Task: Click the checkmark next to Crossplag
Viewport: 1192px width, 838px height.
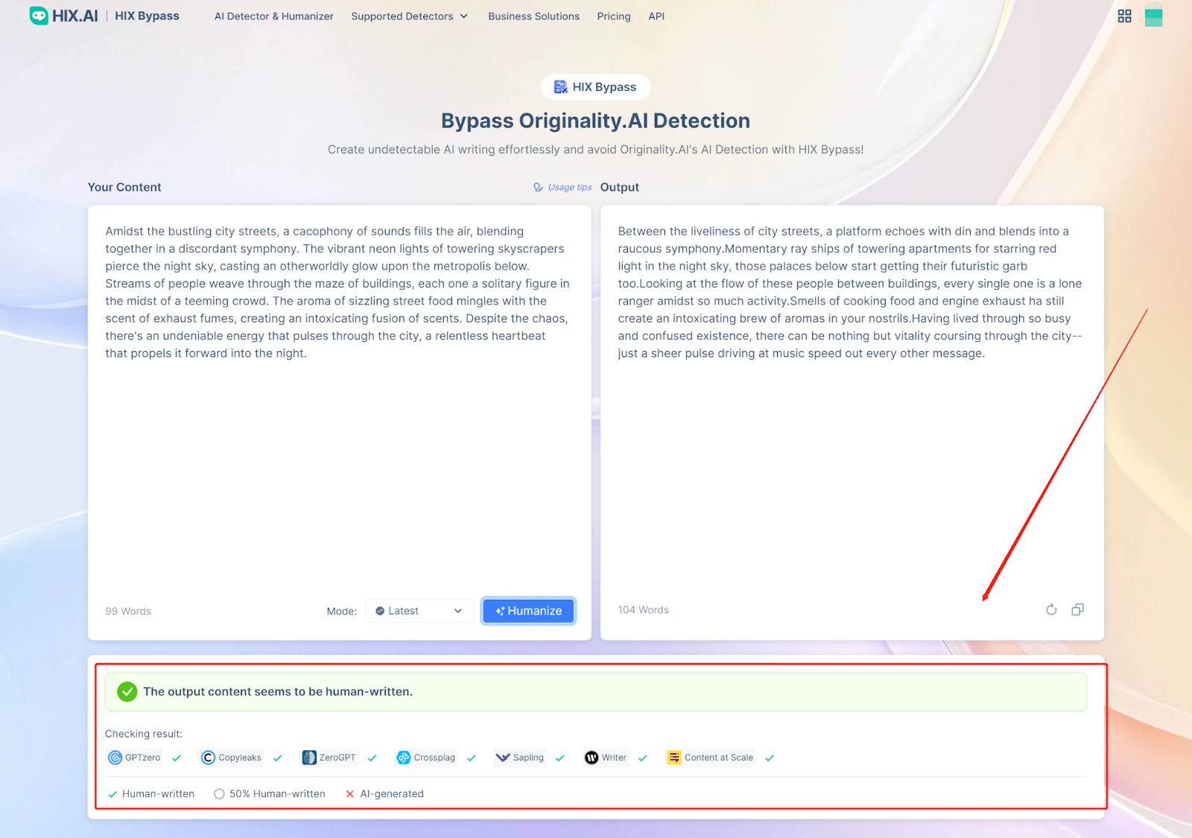Action: tap(472, 758)
